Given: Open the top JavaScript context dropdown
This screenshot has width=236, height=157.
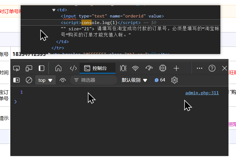Looking at the screenshot, I should [x=45, y=80].
